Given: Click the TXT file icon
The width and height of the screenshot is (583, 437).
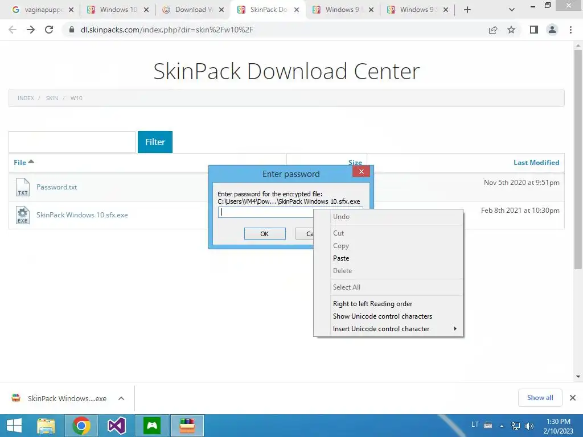Looking at the screenshot, I should [23, 187].
